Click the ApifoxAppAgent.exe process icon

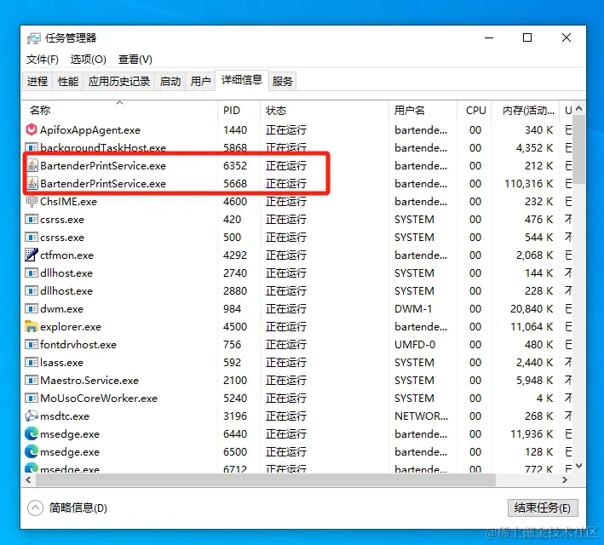(32, 129)
